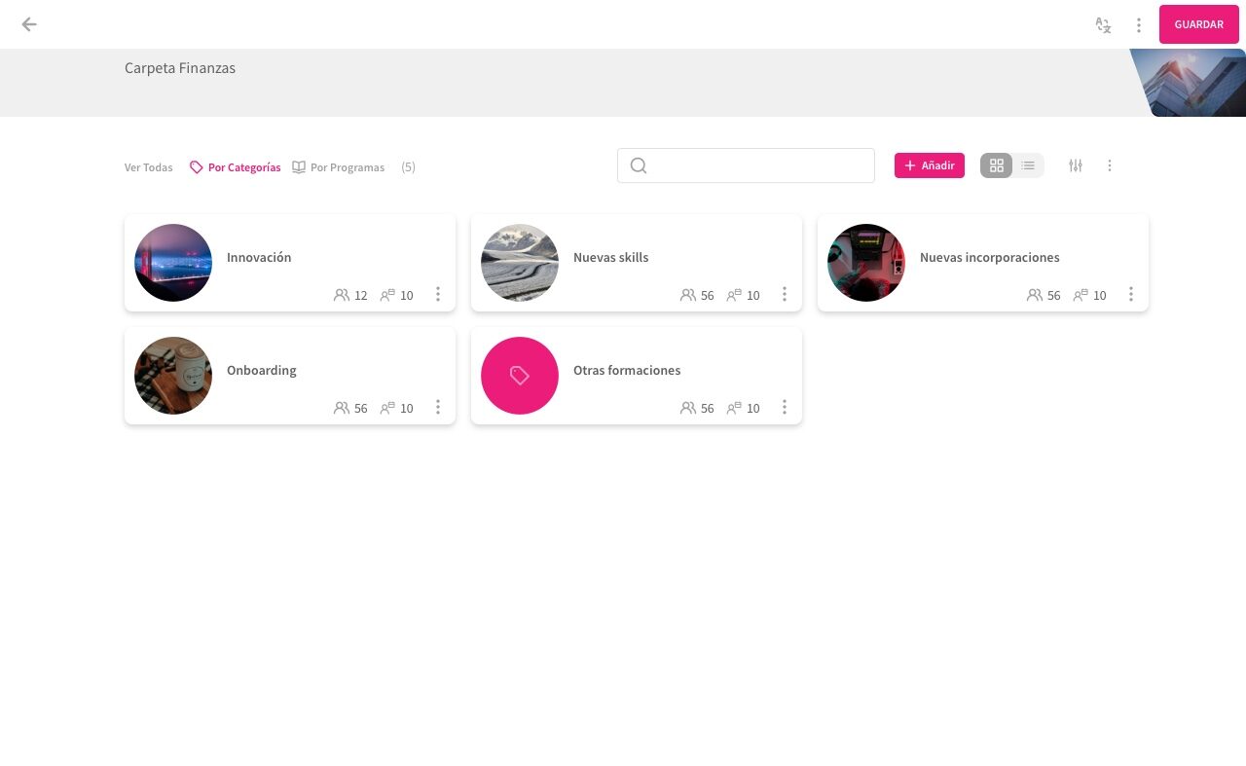The width and height of the screenshot is (1246, 766).
Task: Open the translate language icon
Action: [1103, 25]
